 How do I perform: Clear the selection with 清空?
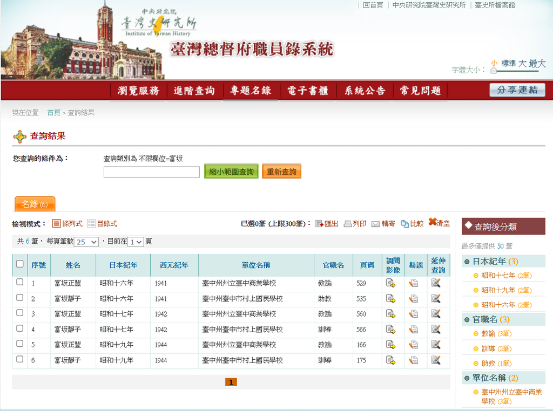click(x=439, y=223)
